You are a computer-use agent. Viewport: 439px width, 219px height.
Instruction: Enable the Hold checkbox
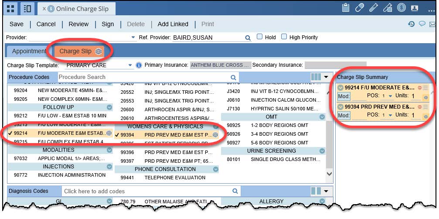click(x=260, y=37)
